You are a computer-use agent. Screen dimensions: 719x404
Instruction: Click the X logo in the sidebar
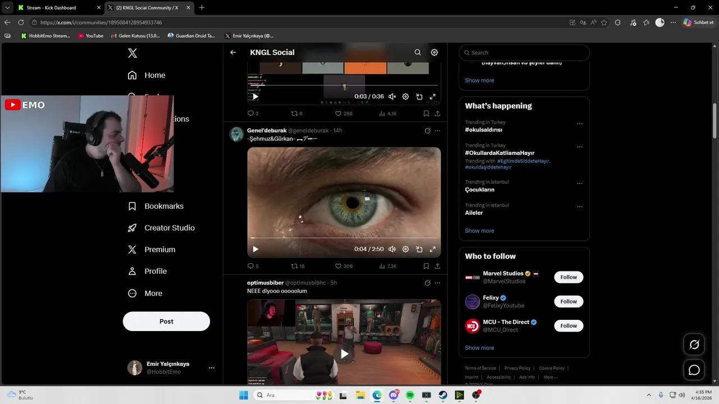click(132, 53)
